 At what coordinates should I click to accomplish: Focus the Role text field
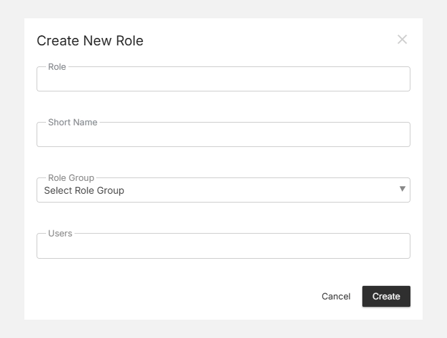coord(223,80)
